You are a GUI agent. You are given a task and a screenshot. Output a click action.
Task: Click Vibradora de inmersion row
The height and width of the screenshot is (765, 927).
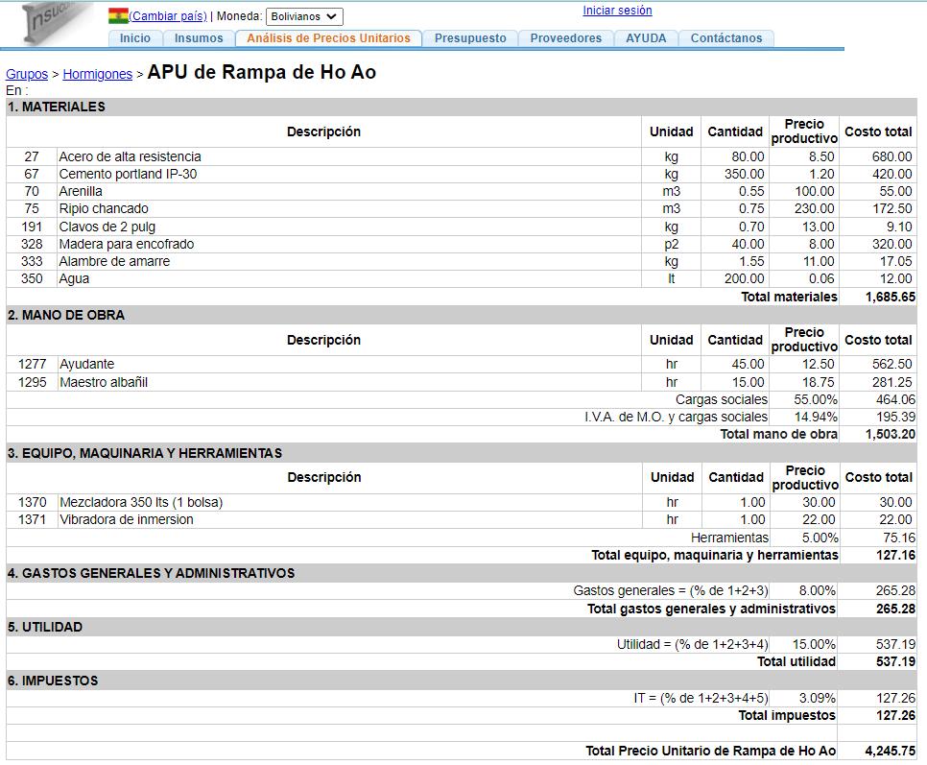tap(462, 519)
